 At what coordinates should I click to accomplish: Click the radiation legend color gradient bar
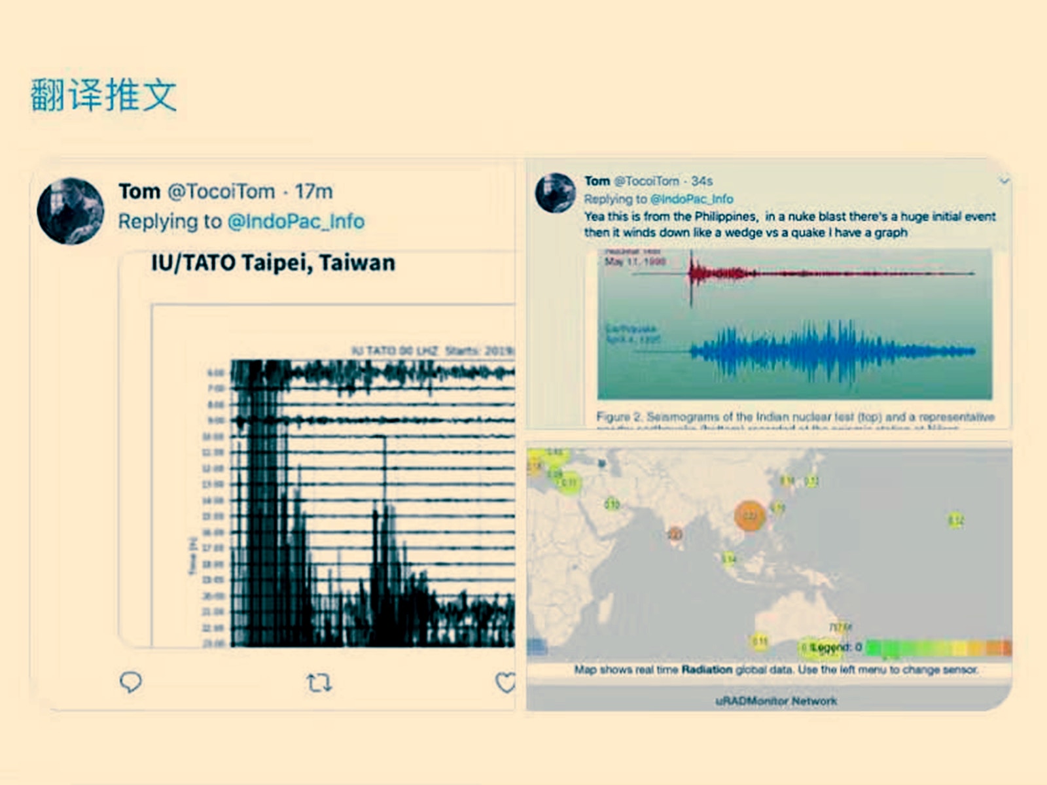939,648
